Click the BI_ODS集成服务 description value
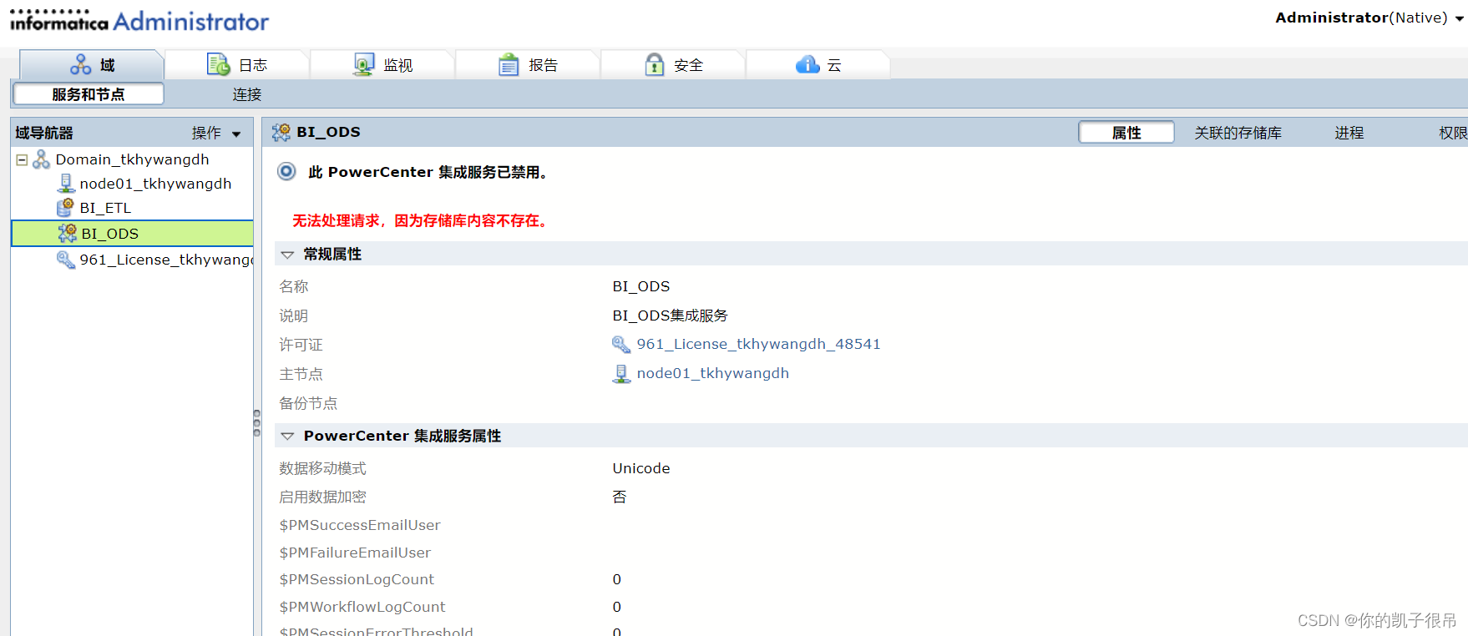This screenshot has height=636, width=1468. coord(670,315)
